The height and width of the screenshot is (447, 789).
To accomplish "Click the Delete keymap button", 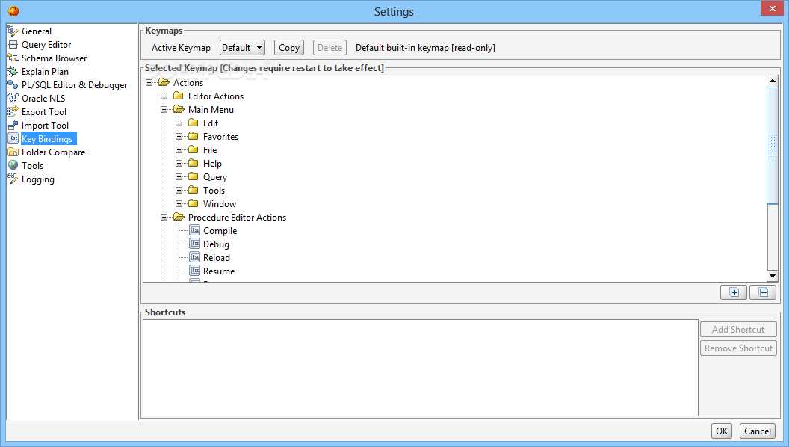I will (329, 48).
